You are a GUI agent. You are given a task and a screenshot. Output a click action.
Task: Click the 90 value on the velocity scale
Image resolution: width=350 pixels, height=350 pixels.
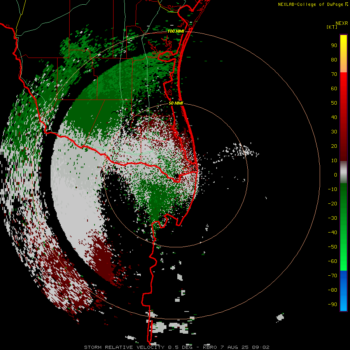[x=334, y=45]
